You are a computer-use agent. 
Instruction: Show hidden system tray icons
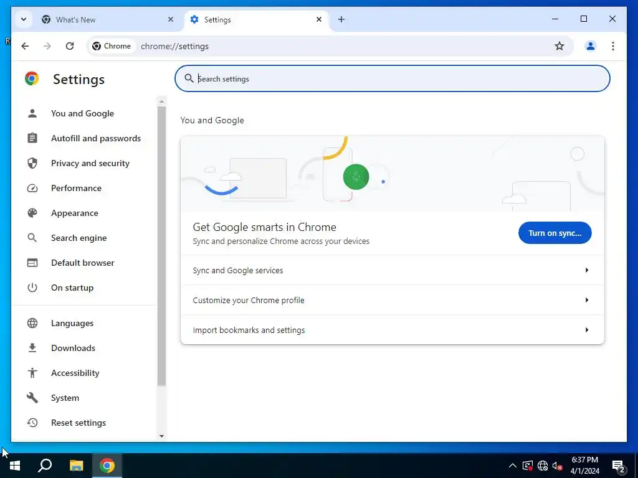513,466
